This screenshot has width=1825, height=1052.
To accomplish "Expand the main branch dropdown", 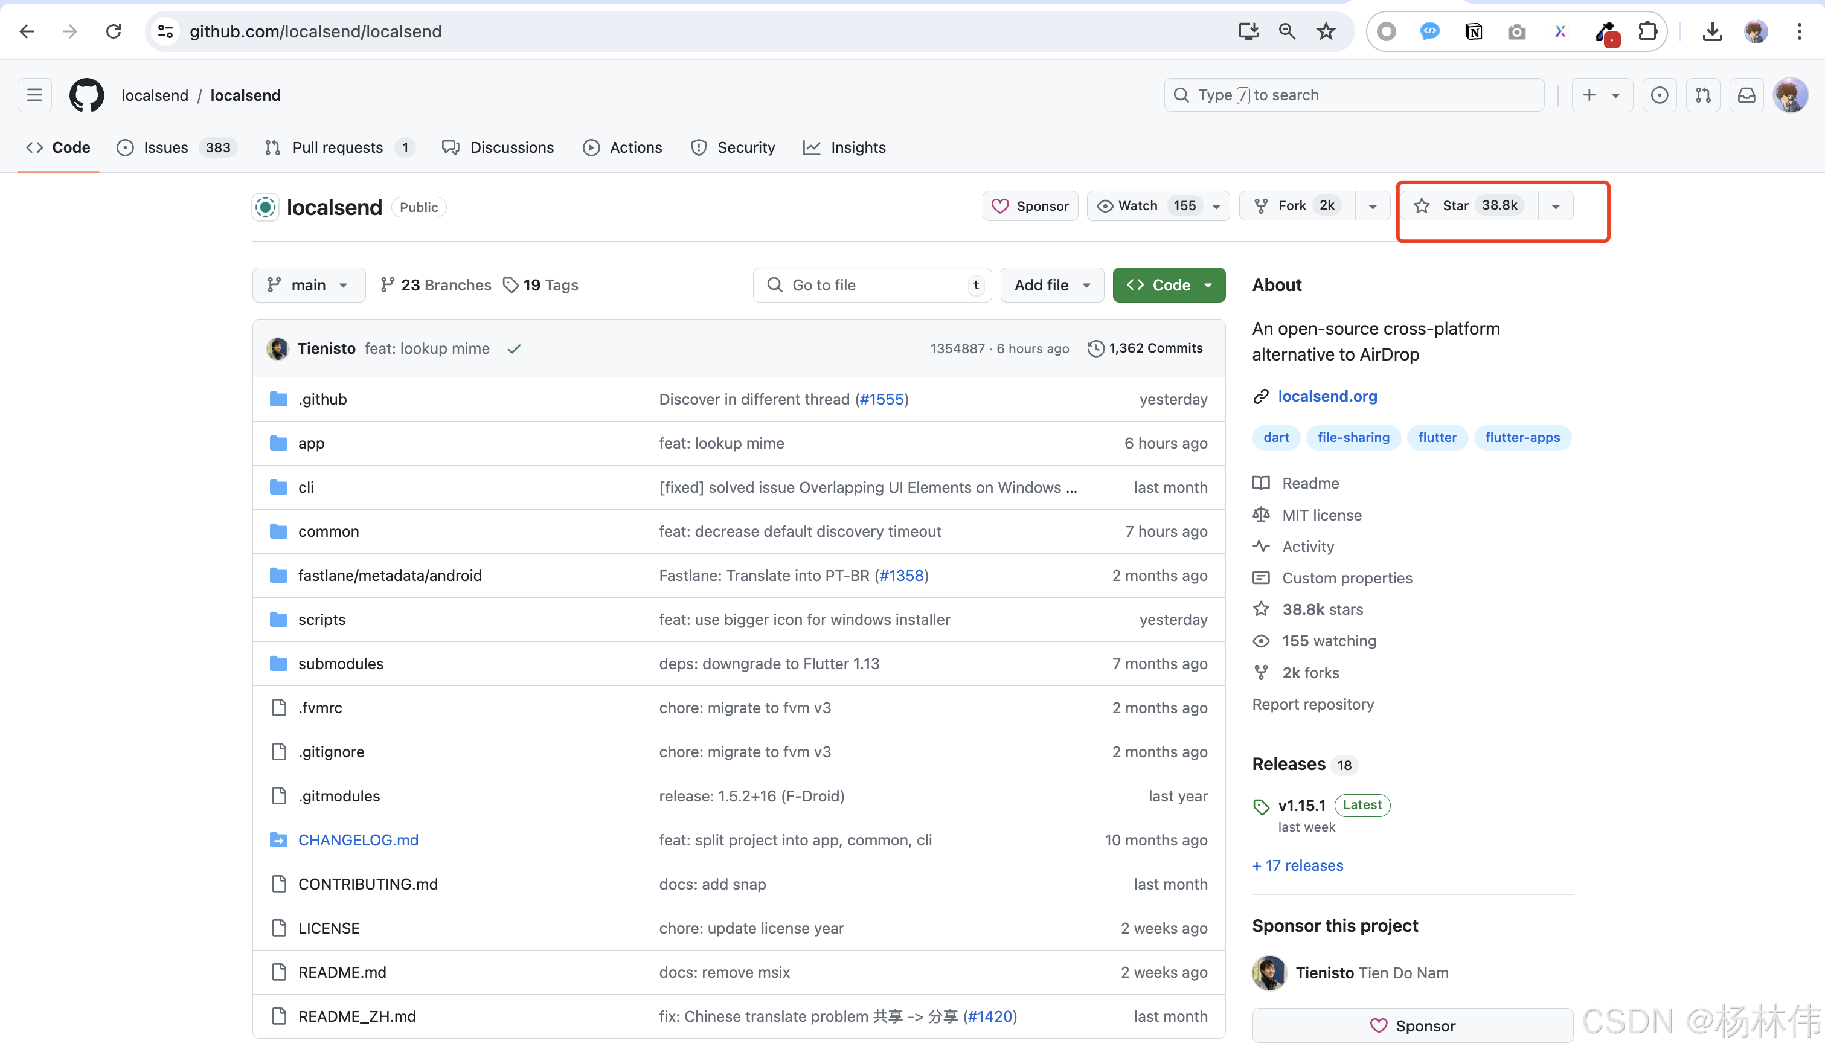I will click(x=309, y=284).
